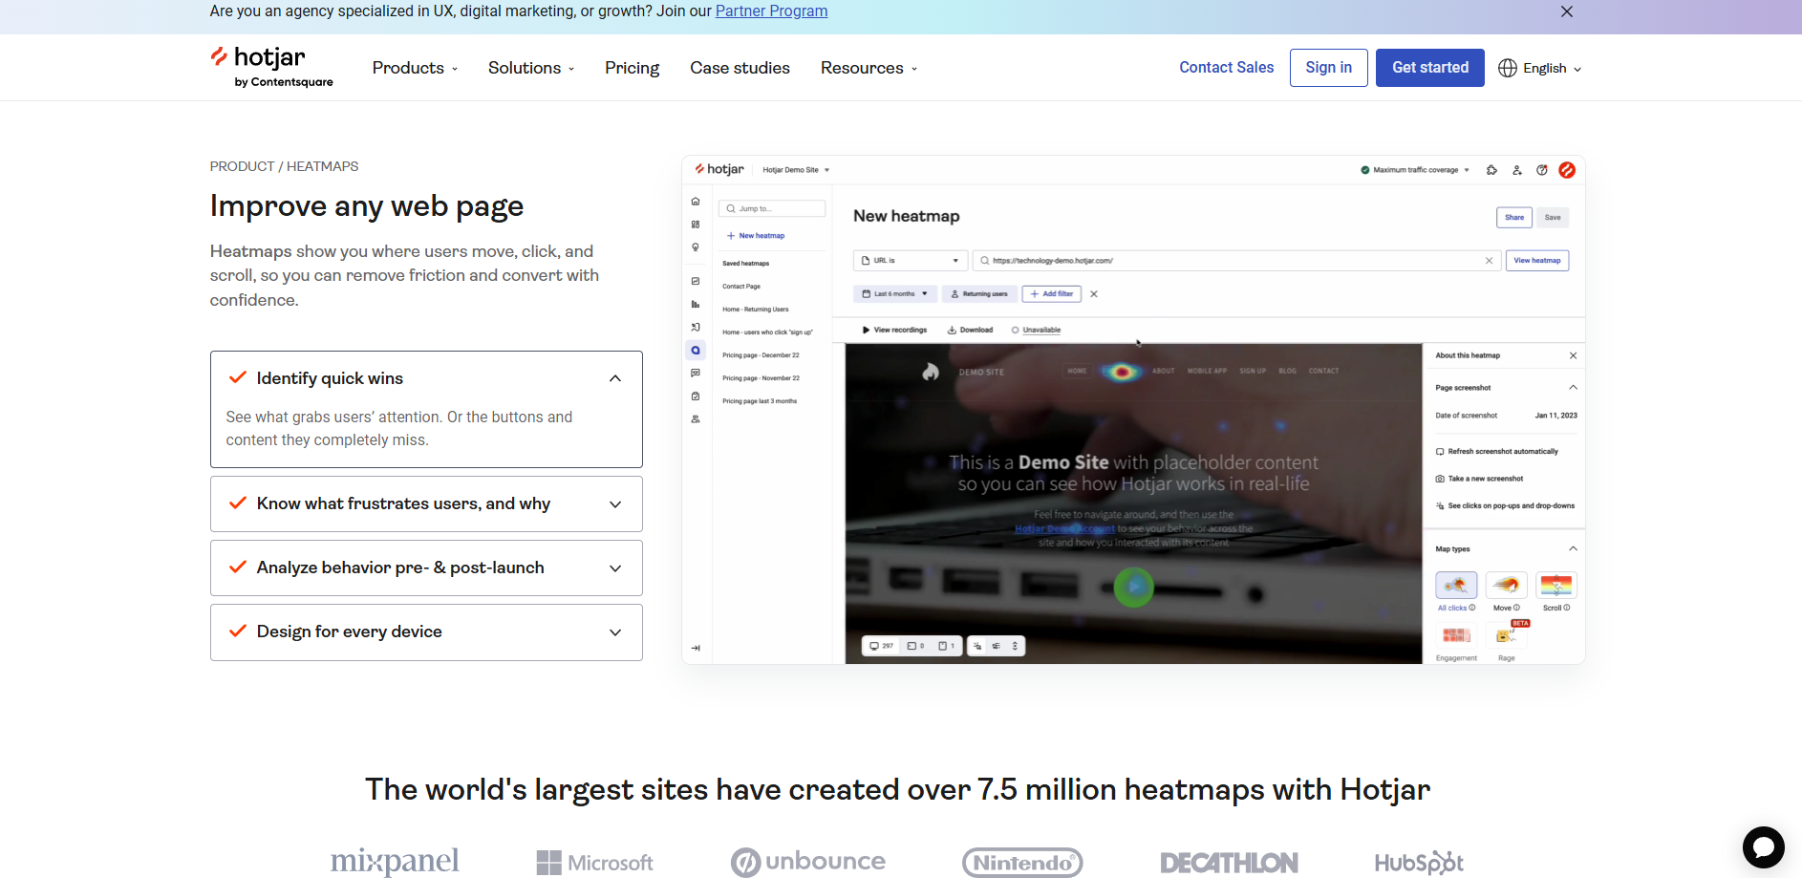Close the About this heatmap panel
The height and width of the screenshot is (878, 1802).
coord(1573,355)
